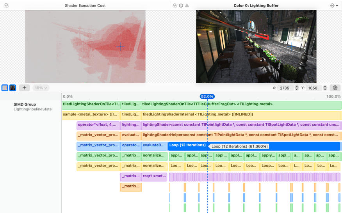The image size is (342, 213).
Task: Click the Lighting Buffer rendered scene preview
Action: pyautogui.click(x=256, y=46)
